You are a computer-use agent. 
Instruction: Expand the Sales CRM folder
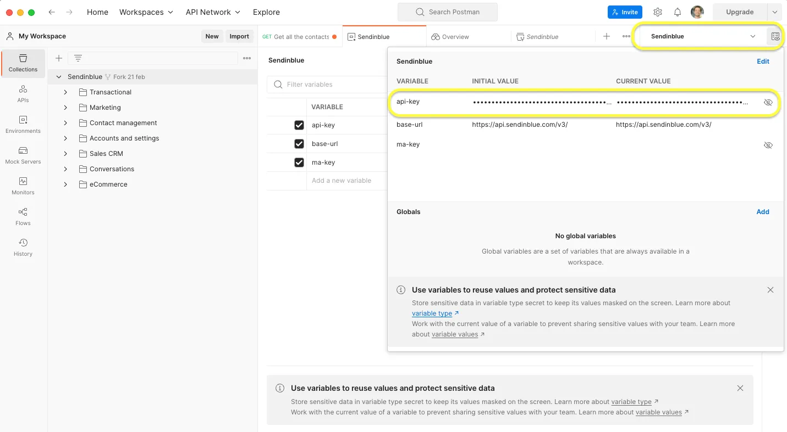pos(65,154)
